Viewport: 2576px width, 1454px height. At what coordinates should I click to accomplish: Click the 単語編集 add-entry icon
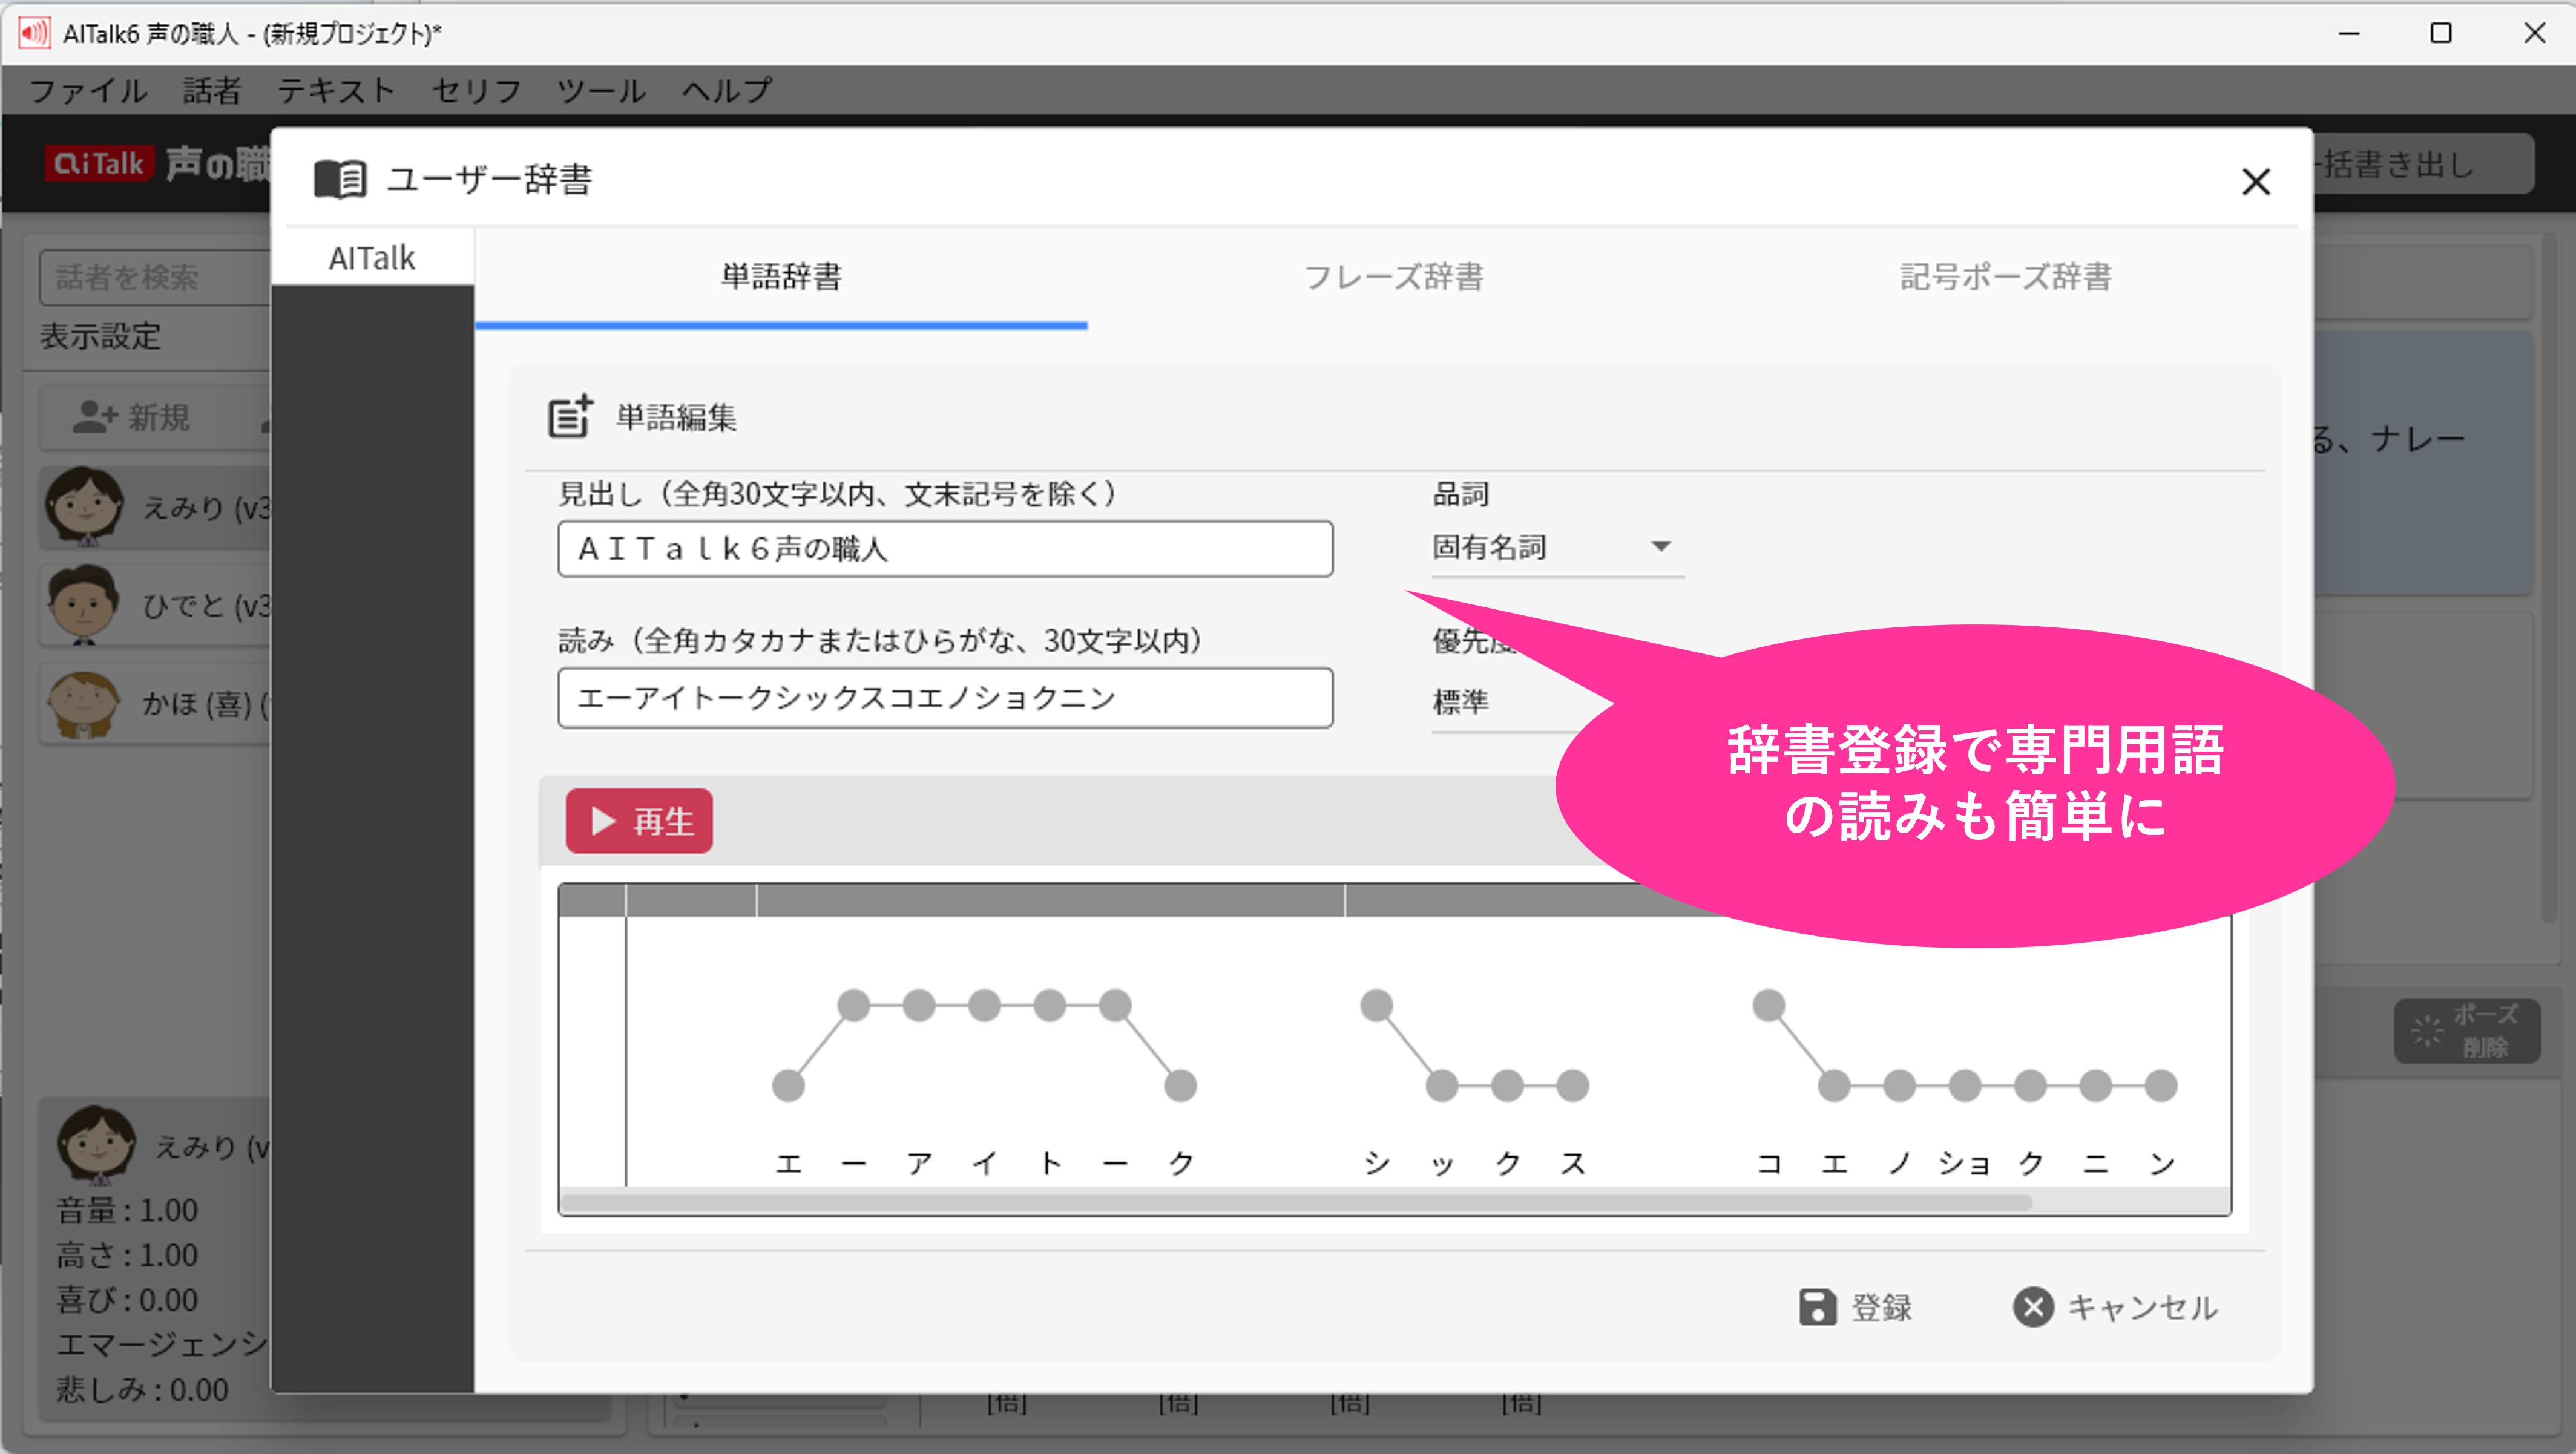(570, 416)
